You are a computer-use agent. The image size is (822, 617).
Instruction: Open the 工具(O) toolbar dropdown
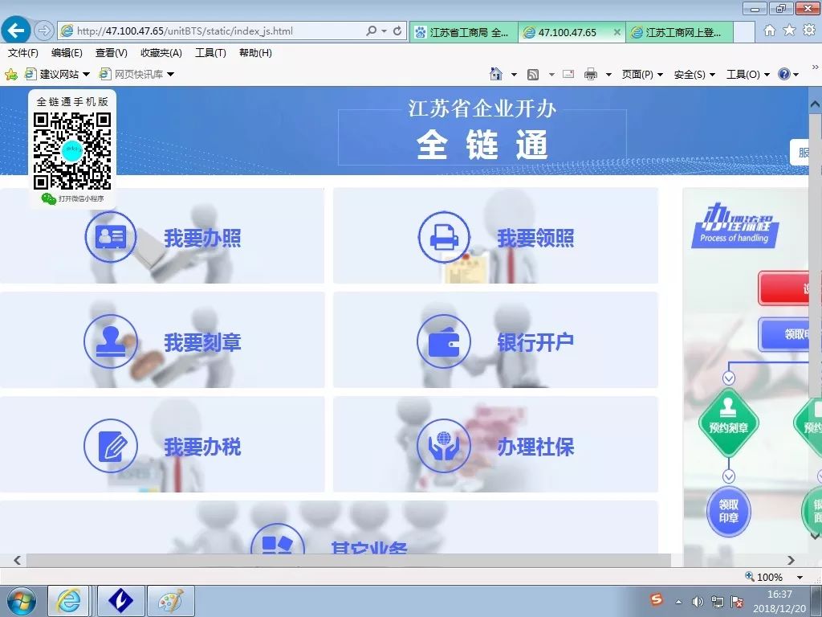coord(743,74)
